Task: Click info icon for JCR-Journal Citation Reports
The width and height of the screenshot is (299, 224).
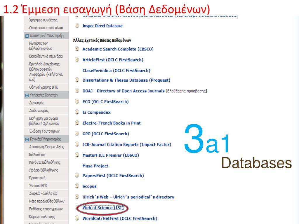Action: click(x=77, y=144)
